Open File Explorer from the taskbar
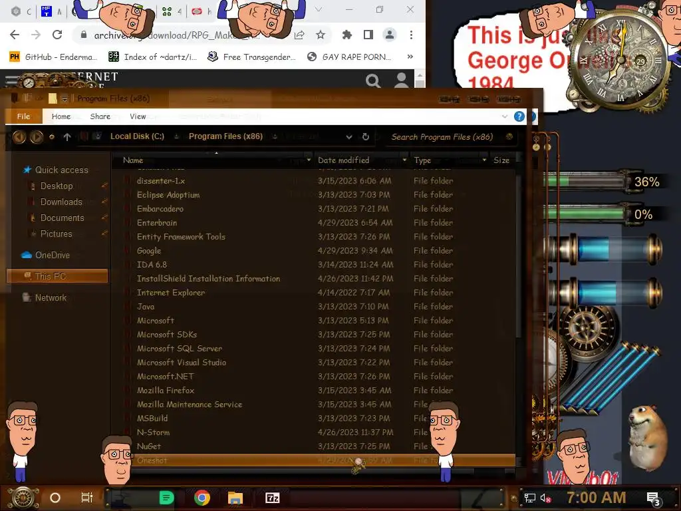The height and width of the screenshot is (511, 681). (x=235, y=498)
